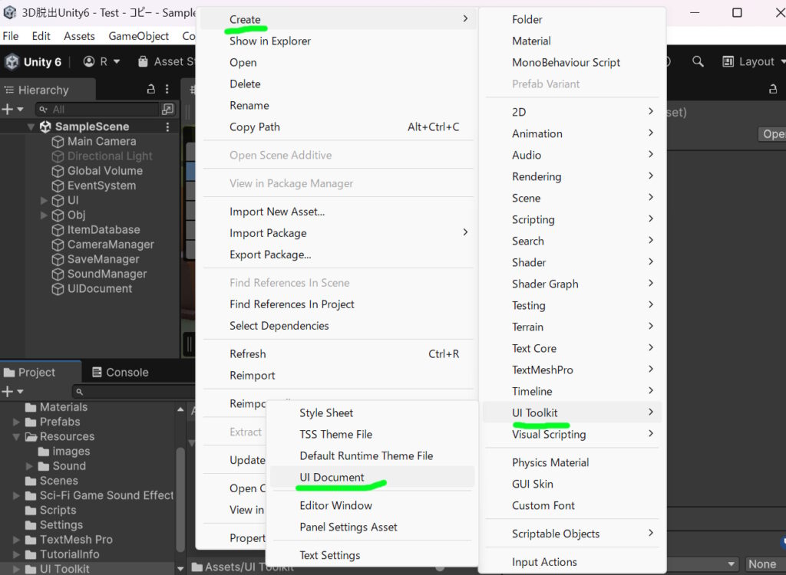Click the UIDocument cube icon
Viewport: 786px width, 575px height.
58,289
